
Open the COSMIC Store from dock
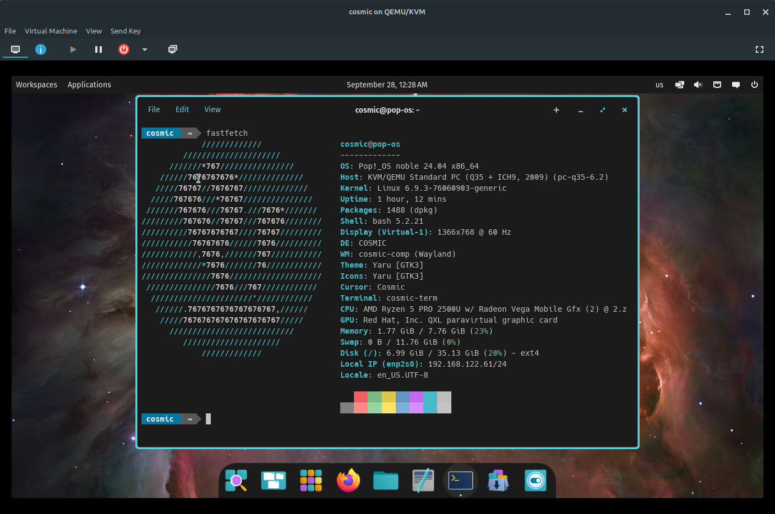498,480
